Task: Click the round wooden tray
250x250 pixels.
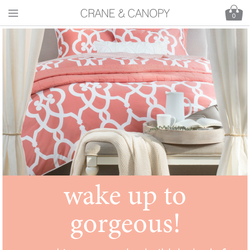Action: (183, 134)
